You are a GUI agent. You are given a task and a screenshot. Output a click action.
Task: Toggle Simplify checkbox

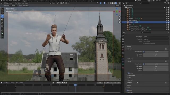127,90
